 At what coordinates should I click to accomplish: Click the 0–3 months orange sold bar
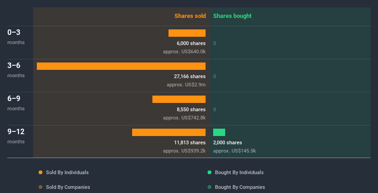(x=187, y=33)
